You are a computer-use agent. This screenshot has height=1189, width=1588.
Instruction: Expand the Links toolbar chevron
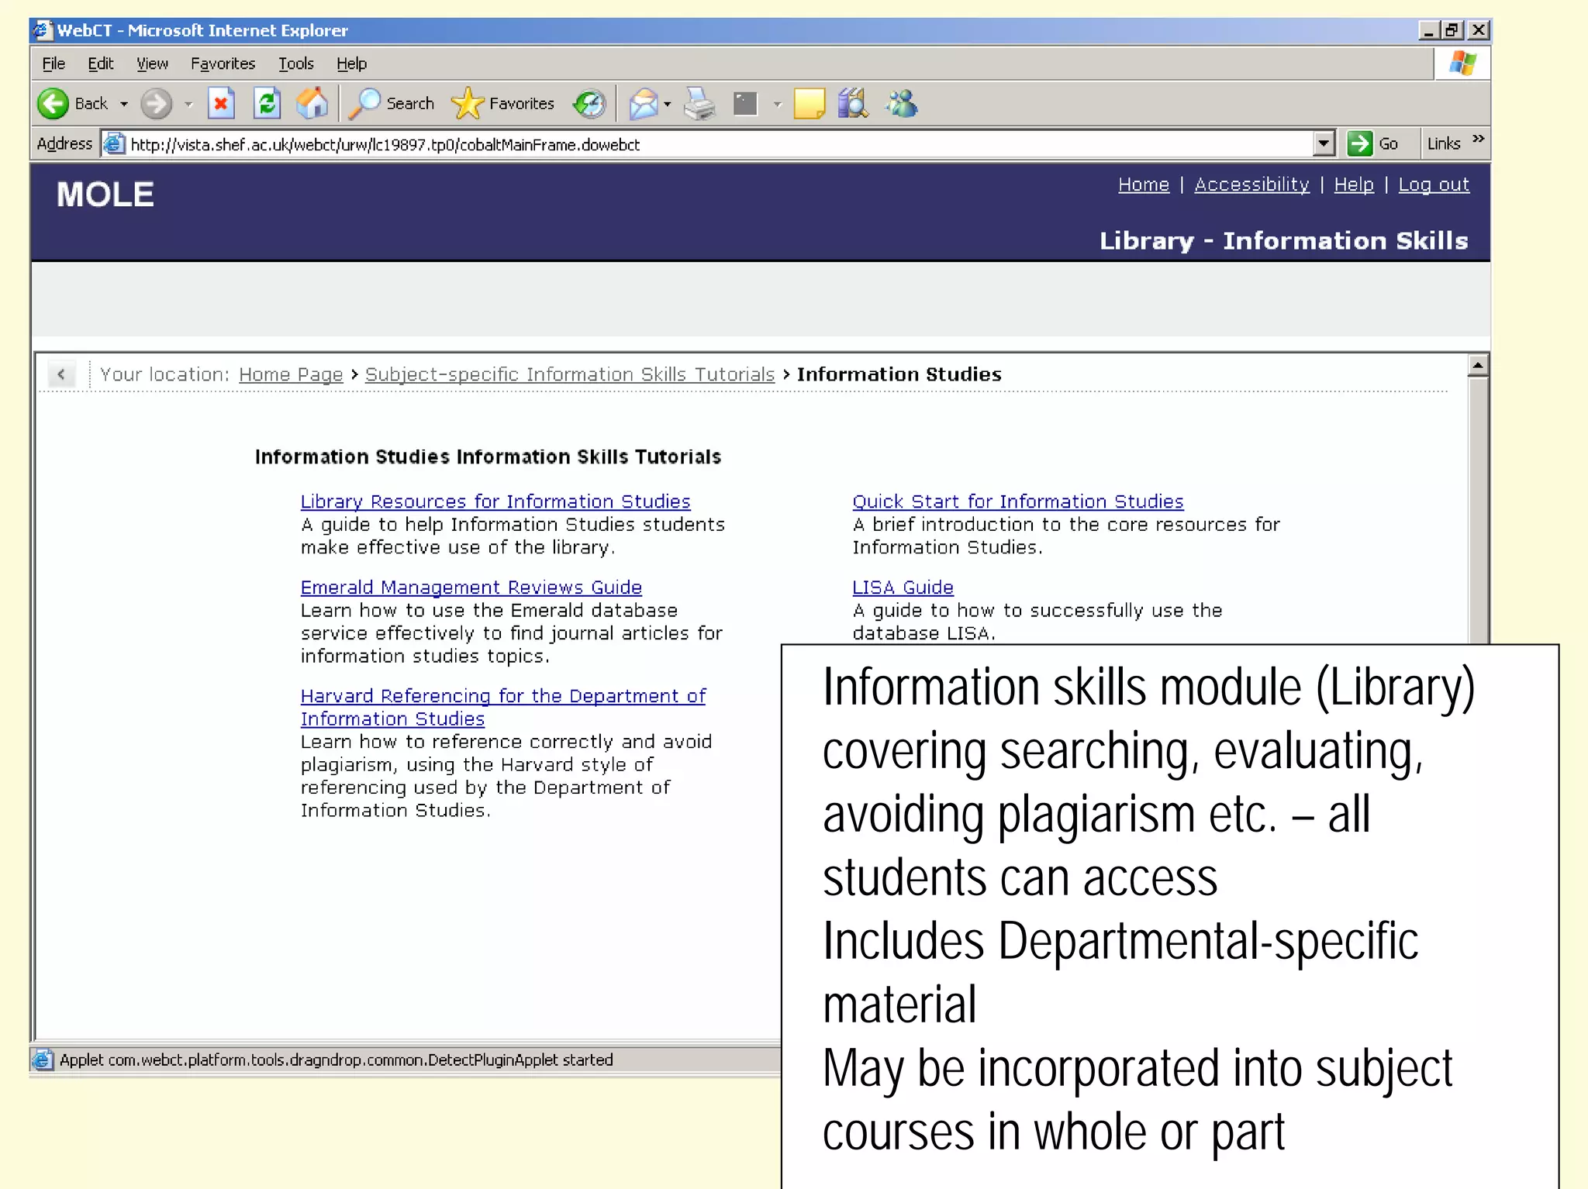click(x=1478, y=140)
